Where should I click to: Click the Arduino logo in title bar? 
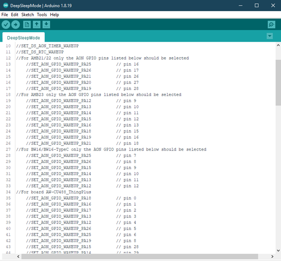click(6, 6)
